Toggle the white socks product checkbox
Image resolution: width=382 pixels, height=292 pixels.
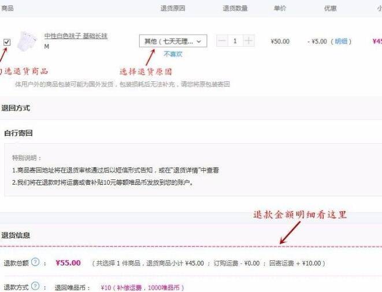(x=6, y=42)
